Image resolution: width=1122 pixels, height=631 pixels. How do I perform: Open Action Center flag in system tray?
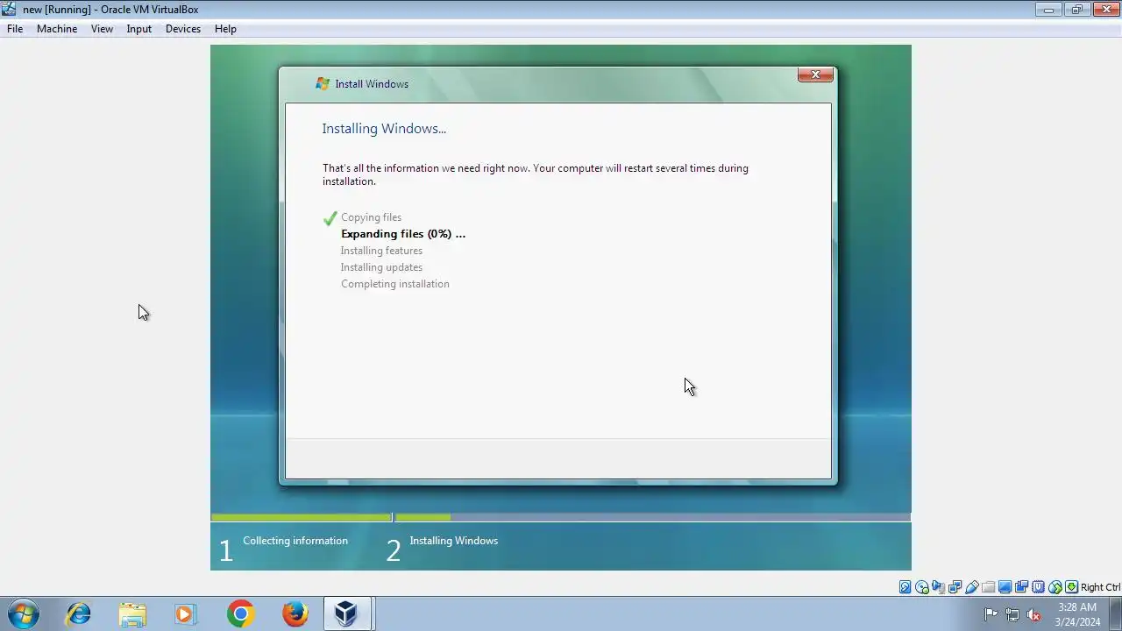tap(991, 614)
